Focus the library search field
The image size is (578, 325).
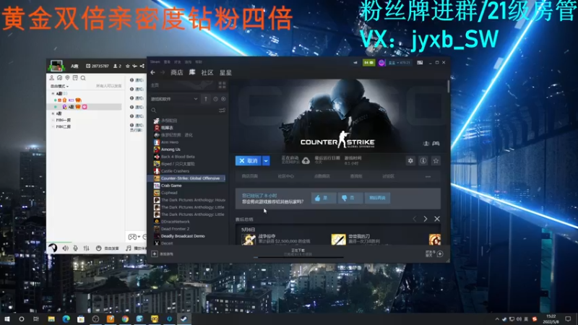pyautogui.click(x=184, y=110)
